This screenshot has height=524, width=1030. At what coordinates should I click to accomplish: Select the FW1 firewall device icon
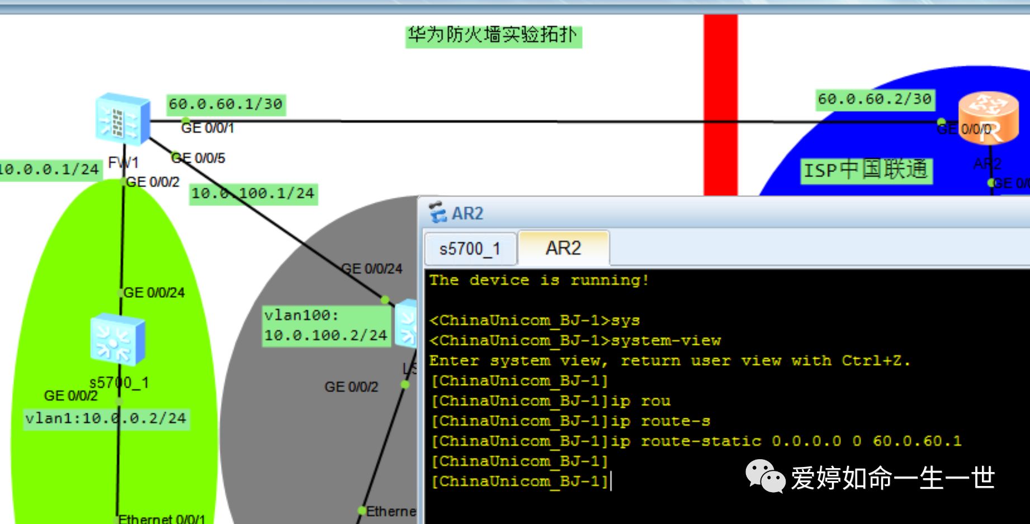pyautogui.click(x=123, y=119)
